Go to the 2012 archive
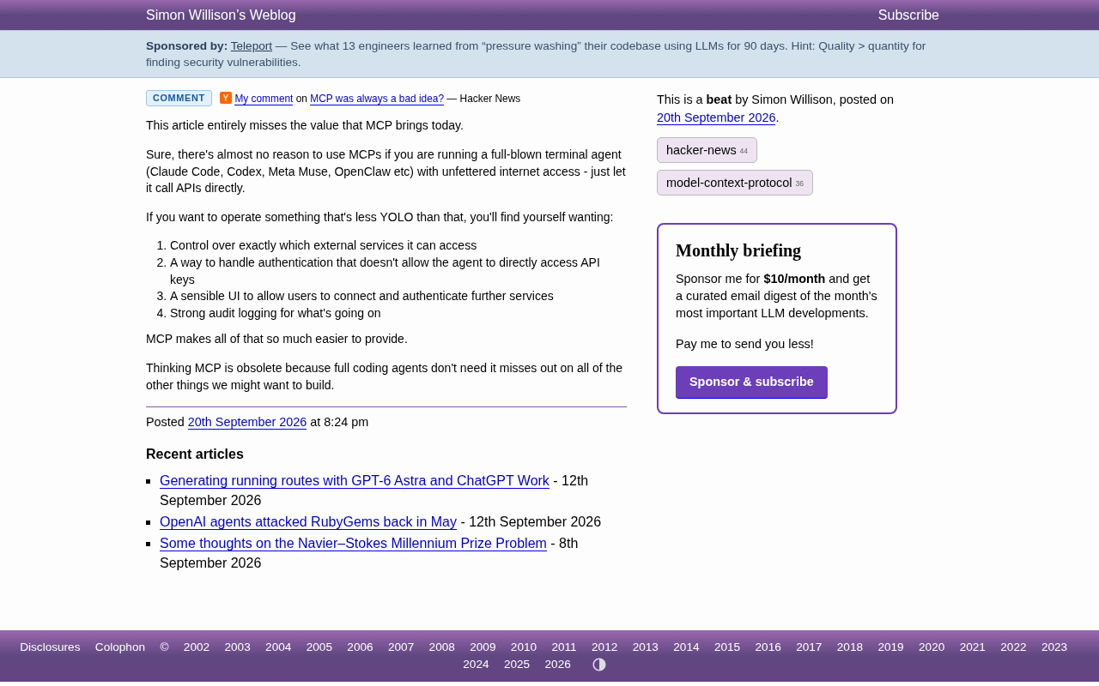1099x686 pixels. (x=604, y=647)
